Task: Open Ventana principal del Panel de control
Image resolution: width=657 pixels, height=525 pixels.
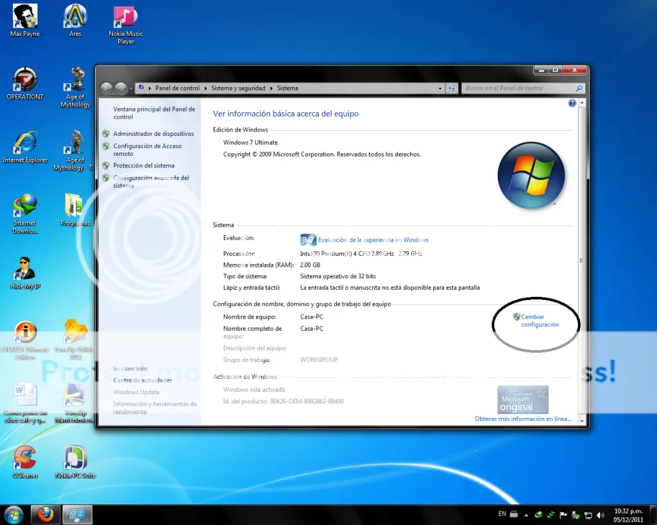Action: 154,113
